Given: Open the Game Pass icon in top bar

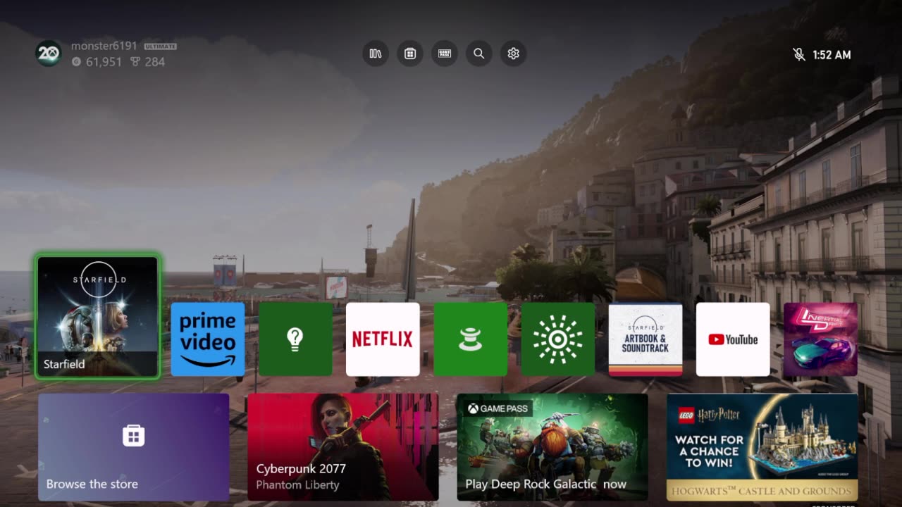Looking at the screenshot, I should click(x=445, y=54).
